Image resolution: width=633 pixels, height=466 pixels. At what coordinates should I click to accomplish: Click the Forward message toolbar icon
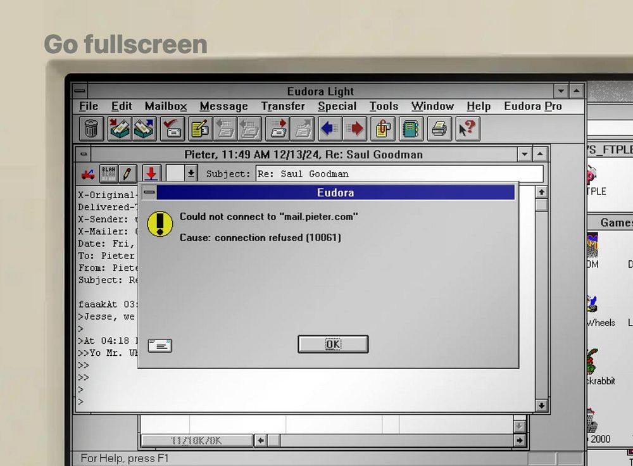(x=277, y=129)
